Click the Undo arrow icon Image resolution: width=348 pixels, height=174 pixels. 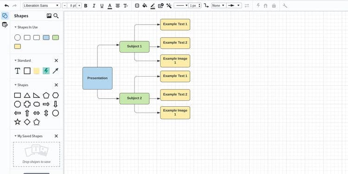(6, 6)
